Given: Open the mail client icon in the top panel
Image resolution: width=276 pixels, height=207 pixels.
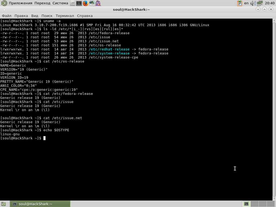Looking at the screenshot, I should pyautogui.click(x=92, y=3).
